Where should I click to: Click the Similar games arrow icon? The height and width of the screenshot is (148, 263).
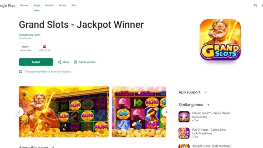click(208, 105)
